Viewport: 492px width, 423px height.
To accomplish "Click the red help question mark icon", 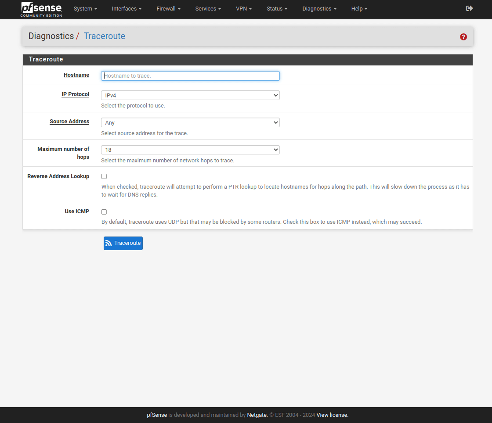I will click(x=463, y=37).
